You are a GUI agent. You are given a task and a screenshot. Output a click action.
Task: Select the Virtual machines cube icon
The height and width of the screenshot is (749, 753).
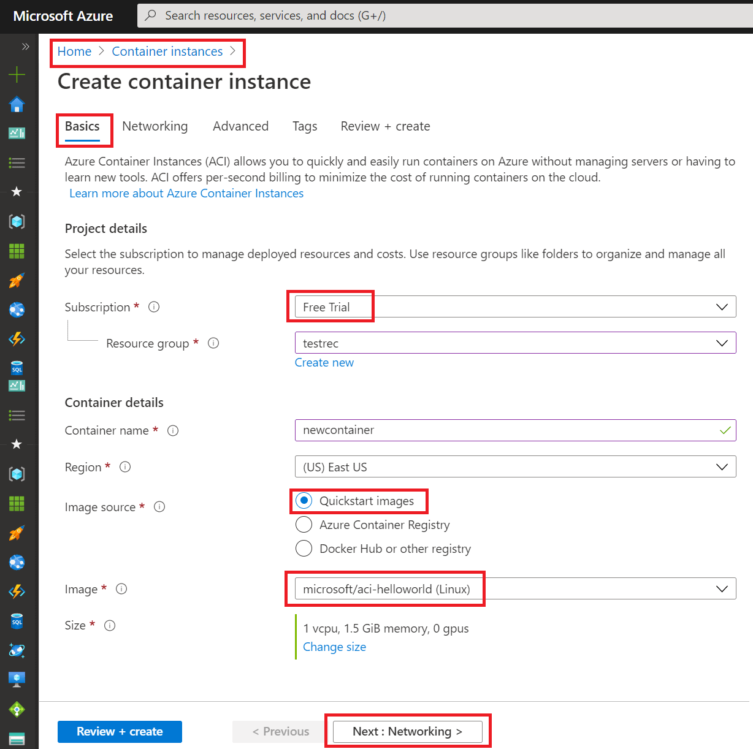click(x=17, y=221)
